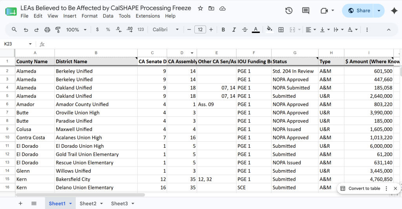The height and width of the screenshot is (209, 402).
Task: Click Convert to table button
Action: point(360,188)
